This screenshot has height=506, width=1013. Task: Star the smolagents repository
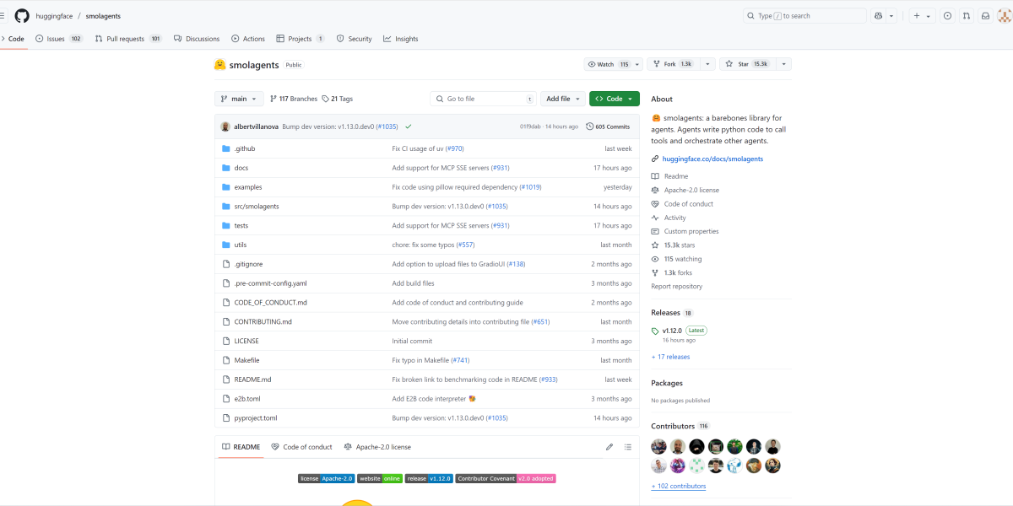(748, 64)
